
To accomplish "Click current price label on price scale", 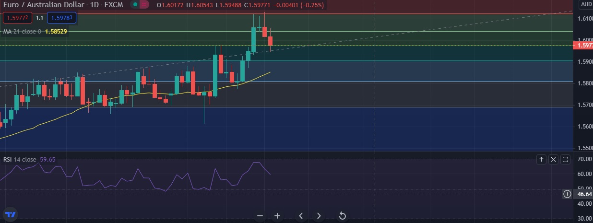I will click(583, 46).
